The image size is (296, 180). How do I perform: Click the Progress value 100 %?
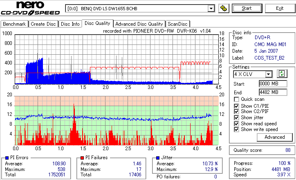(285, 163)
